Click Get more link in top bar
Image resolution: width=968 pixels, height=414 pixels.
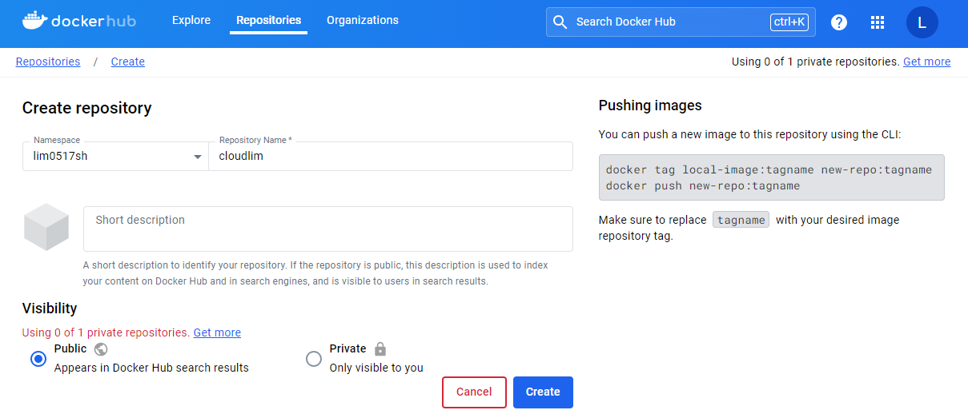[x=927, y=62]
